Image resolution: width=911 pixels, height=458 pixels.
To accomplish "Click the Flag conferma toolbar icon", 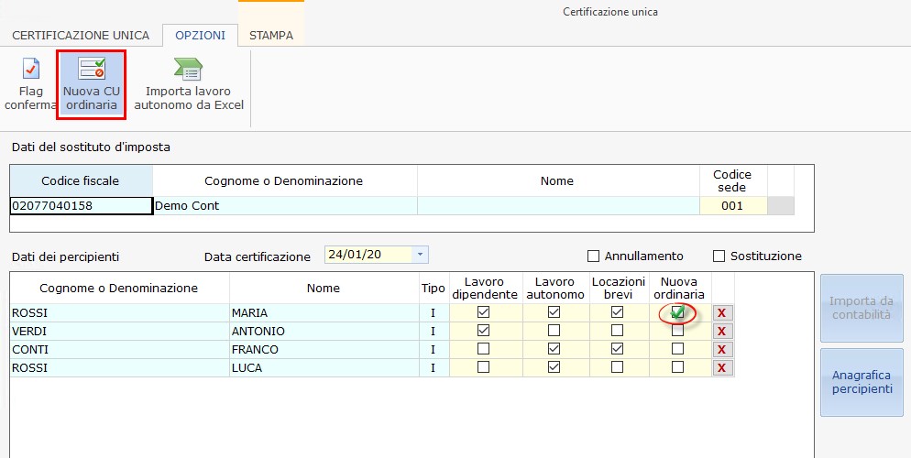I will [x=30, y=83].
